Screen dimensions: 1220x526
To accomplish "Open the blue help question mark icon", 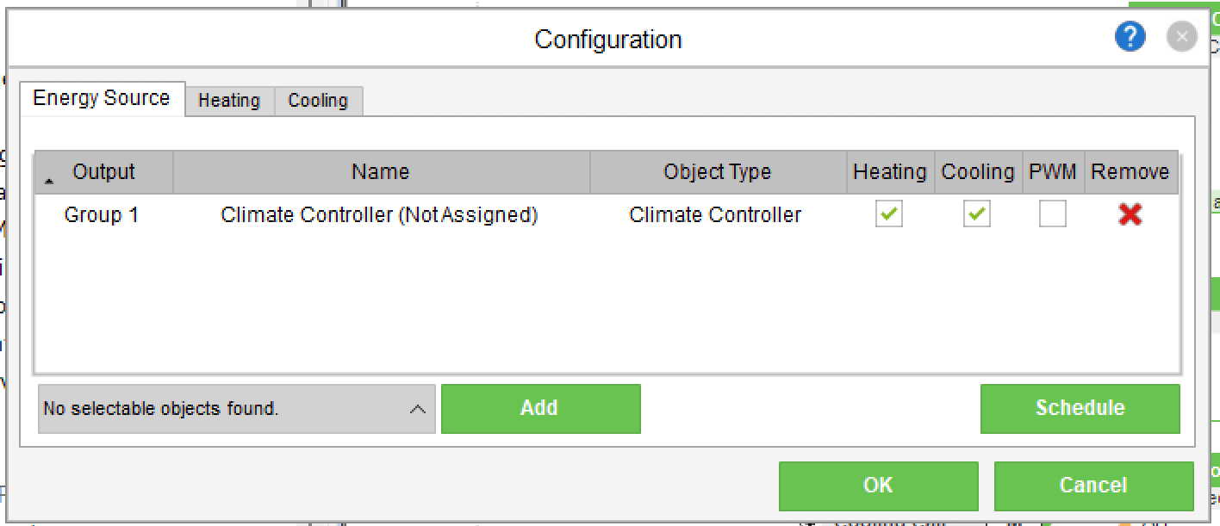I will tap(1130, 37).
